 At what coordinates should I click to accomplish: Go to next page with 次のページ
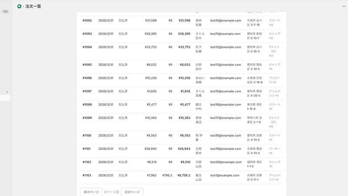[x=132, y=192]
